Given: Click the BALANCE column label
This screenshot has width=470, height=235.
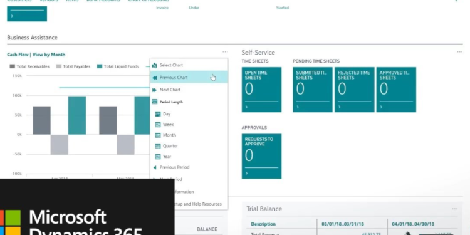Looking at the screenshot, I should coord(207,229).
